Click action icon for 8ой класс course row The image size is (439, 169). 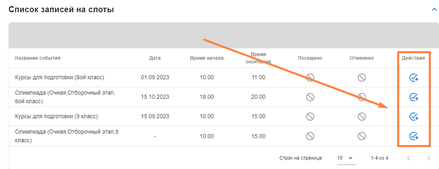point(414,78)
